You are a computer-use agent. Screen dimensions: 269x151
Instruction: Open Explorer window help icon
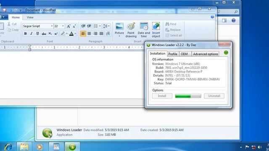coord(234,21)
